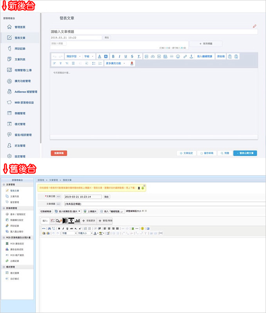Open 文章列表 in the new sidebar
This screenshot has width=266, height=313.
click(x=20, y=59)
